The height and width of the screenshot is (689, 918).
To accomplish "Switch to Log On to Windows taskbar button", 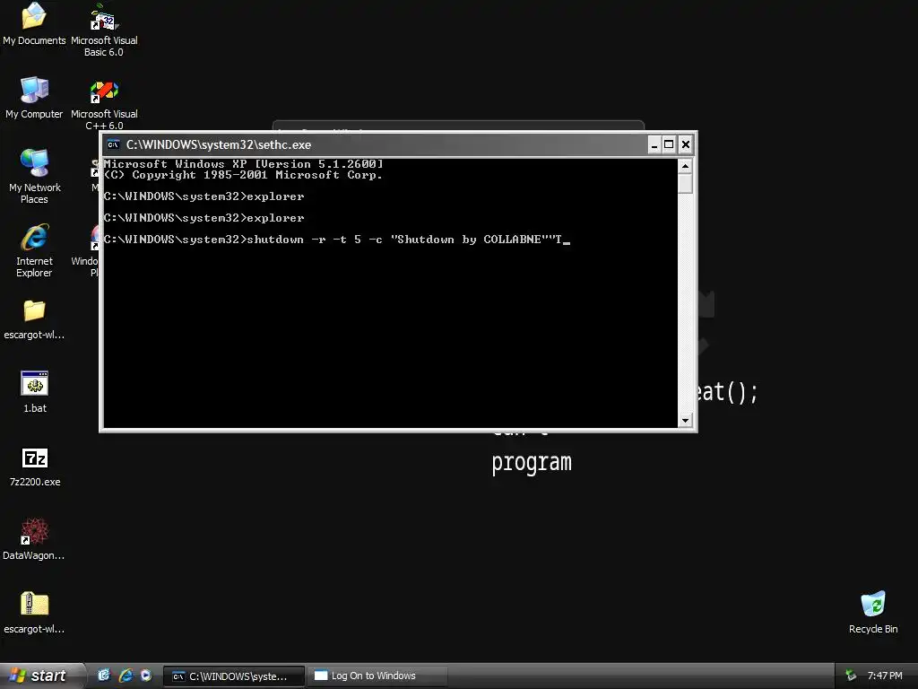I will click(377, 676).
